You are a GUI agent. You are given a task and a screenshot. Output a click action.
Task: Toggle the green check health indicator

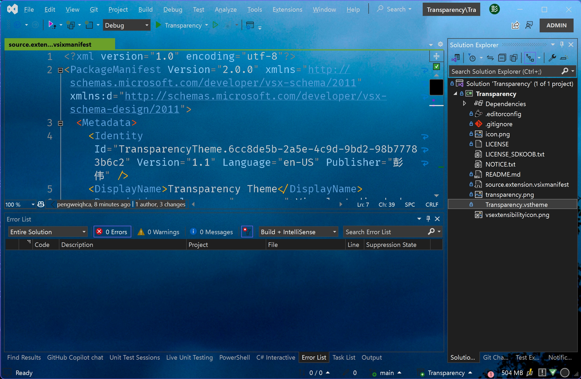[x=436, y=67]
